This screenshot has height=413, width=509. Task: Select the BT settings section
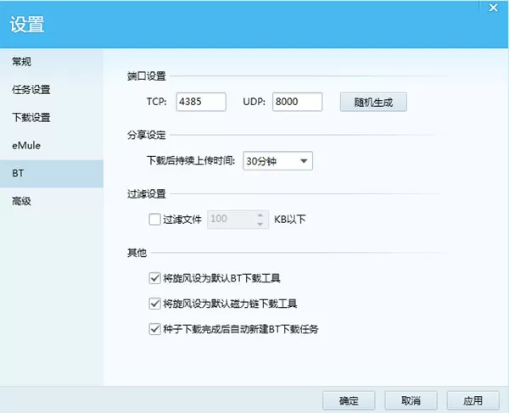point(52,173)
